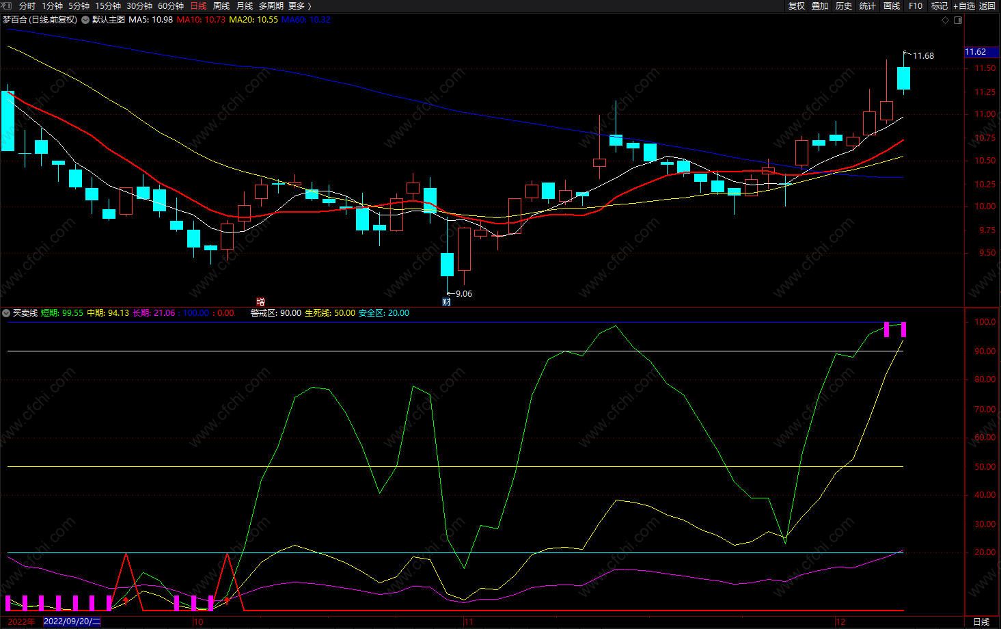The height and width of the screenshot is (629, 1001).
Task: Open 统计 statistics button
Action: pos(868,5)
